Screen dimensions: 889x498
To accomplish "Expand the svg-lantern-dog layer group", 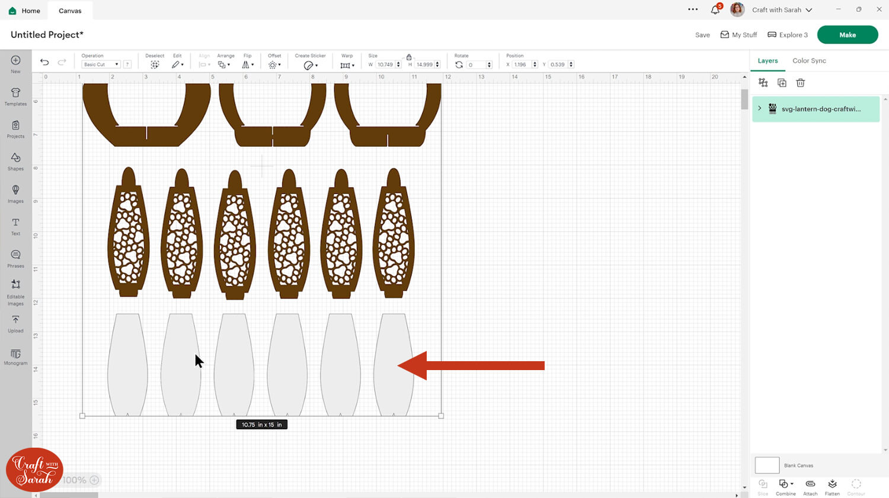I will click(x=760, y=108).
